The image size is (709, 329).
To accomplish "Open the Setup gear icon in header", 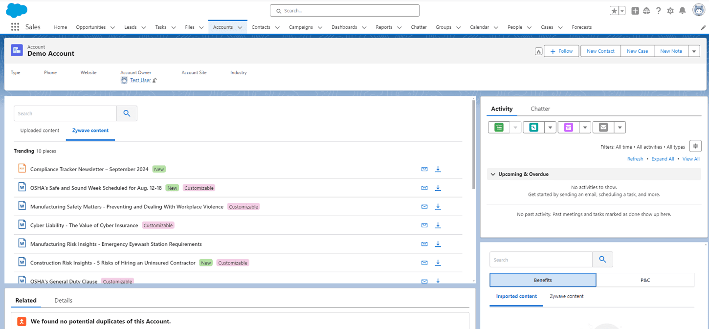I will tap(670, 11).
